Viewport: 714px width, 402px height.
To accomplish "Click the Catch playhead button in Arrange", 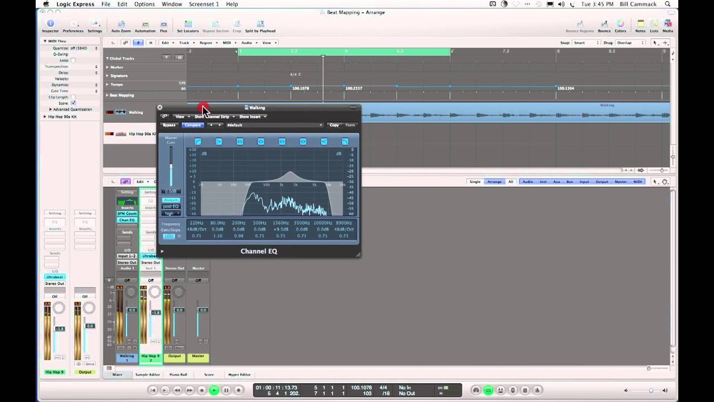I will (138, 42).
